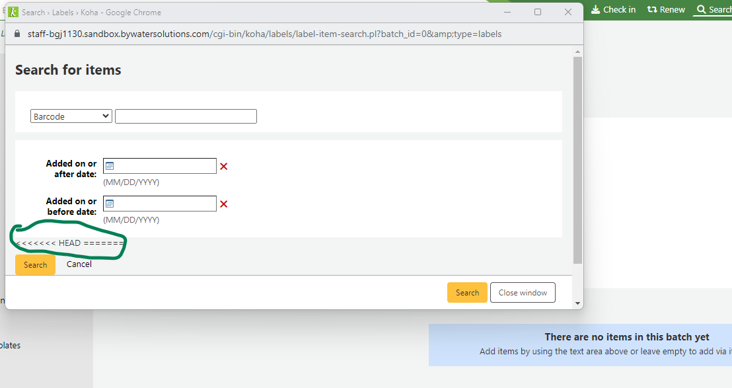Open calendar icon in 'Added on or after' field
This screenshot has height=388, width=732.
(x=110, y=166)
